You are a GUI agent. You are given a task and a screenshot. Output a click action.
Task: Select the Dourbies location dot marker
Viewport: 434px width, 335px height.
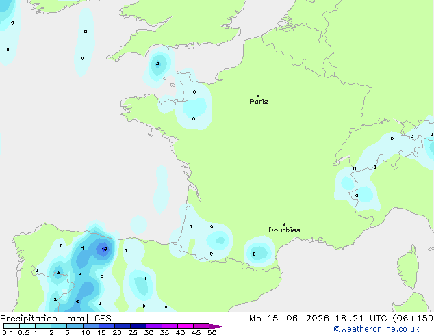[284, 224]
